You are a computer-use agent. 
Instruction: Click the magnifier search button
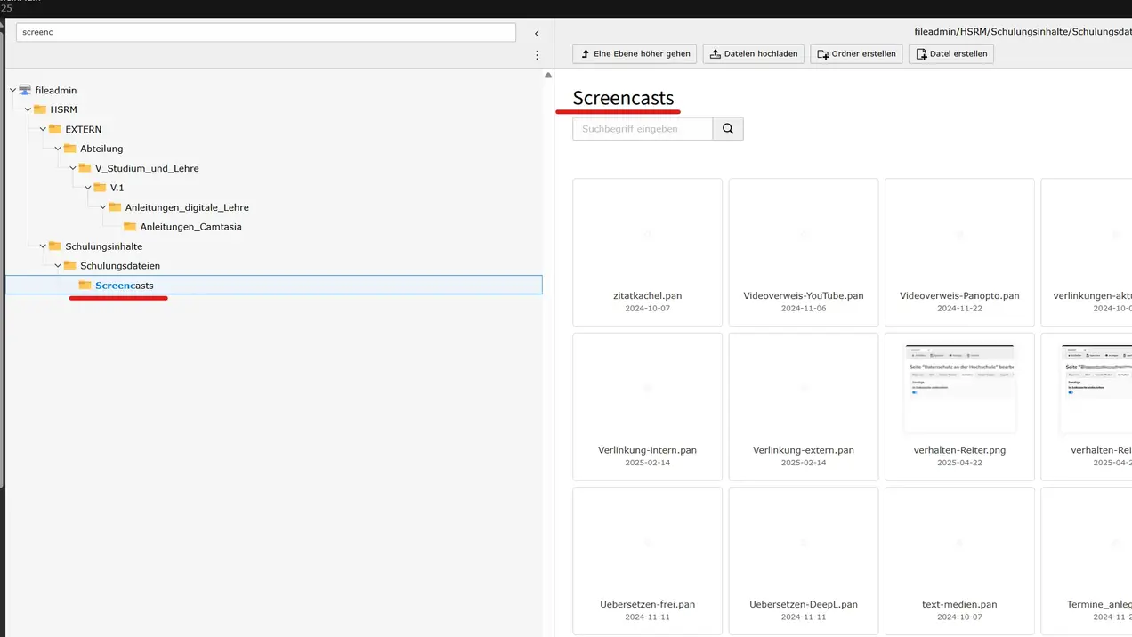727,129
